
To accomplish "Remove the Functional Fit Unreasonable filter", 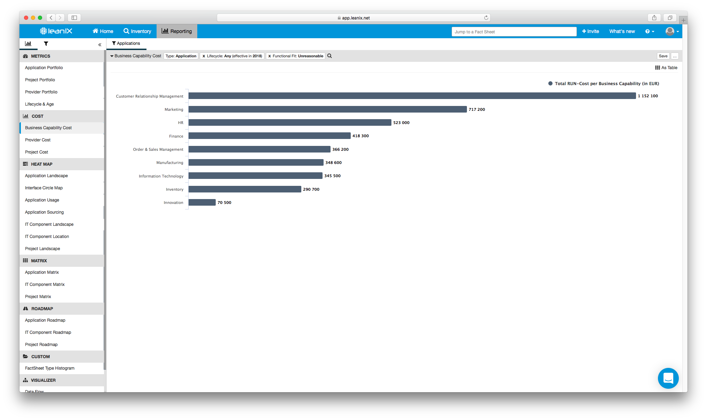I will pyautogui.click(x=269, y=56).
